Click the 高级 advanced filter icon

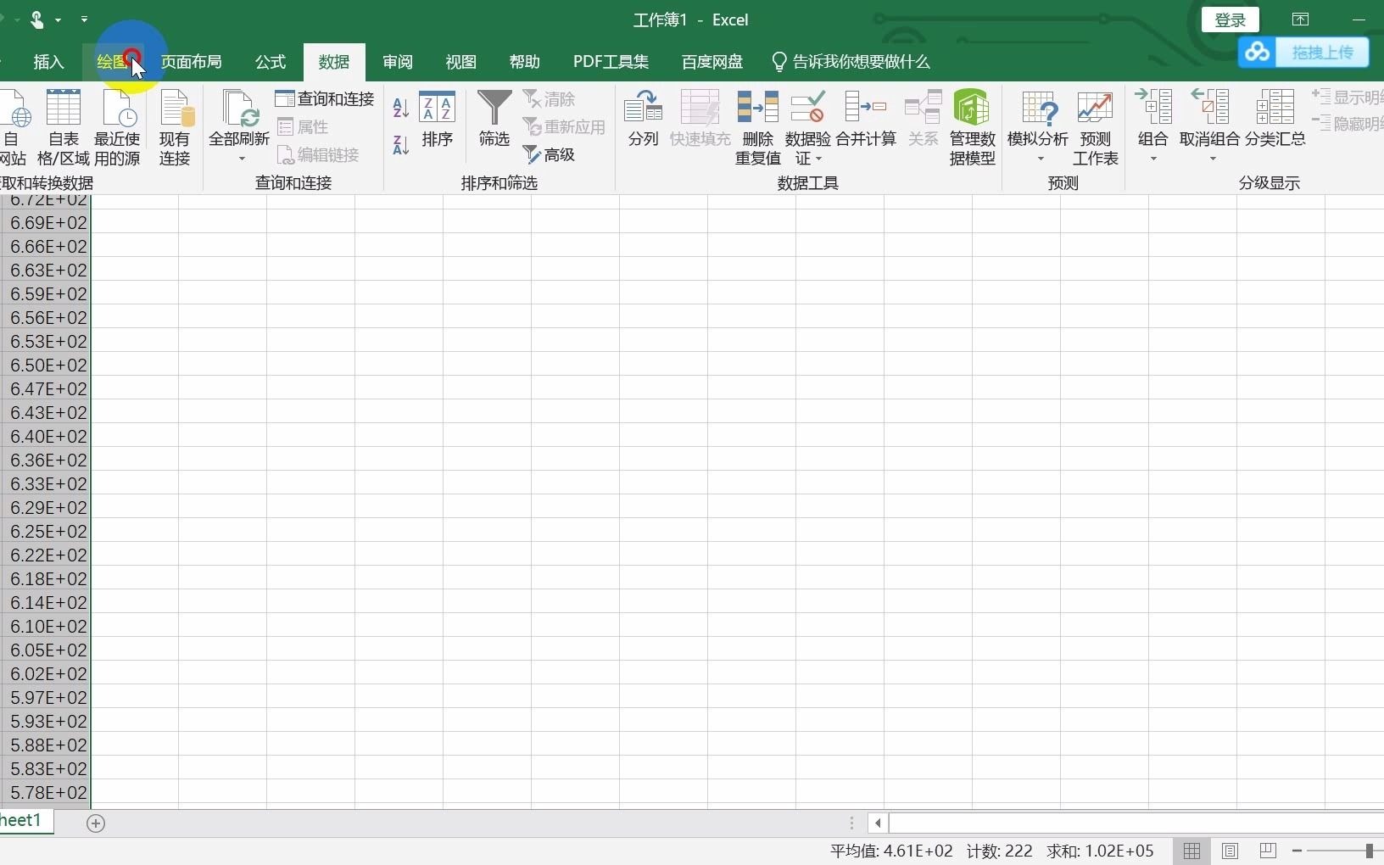(x=550, y=154)
